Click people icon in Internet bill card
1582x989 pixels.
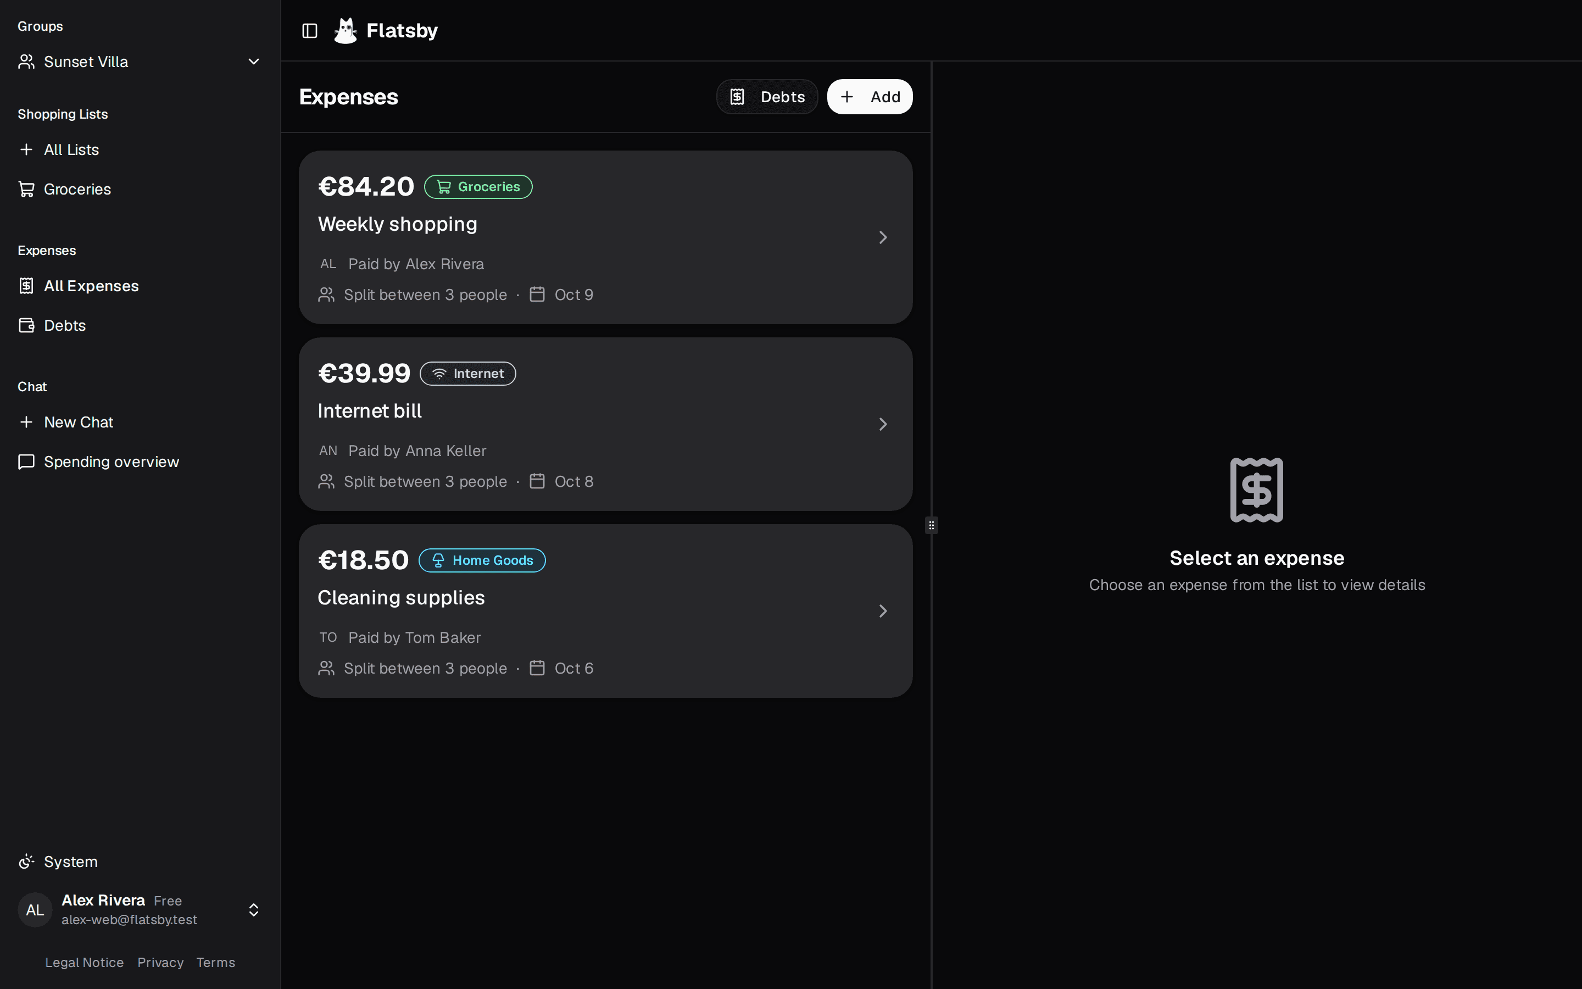pos(326,481)
